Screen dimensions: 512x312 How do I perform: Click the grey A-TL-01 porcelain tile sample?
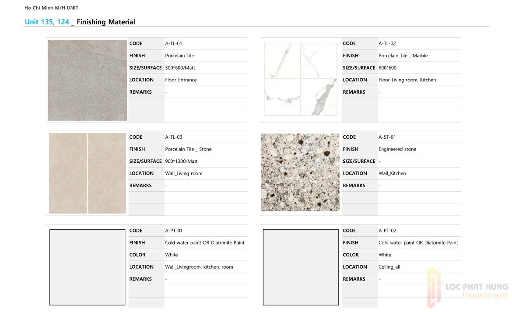(87, 80)
